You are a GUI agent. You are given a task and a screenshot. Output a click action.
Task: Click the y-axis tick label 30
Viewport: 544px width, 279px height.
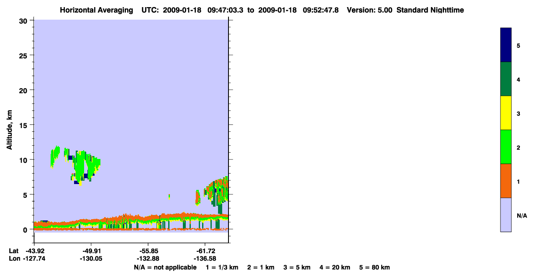click(24, 20)
